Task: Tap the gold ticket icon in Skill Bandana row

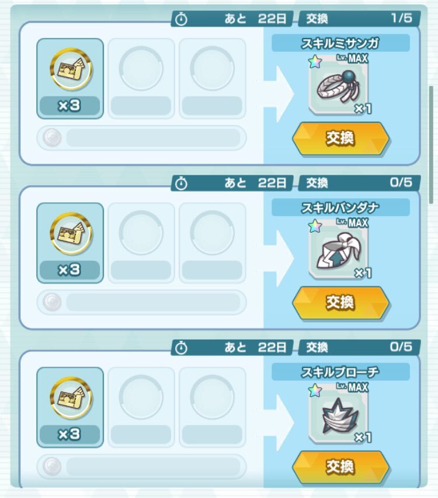Action: [71, 233]
